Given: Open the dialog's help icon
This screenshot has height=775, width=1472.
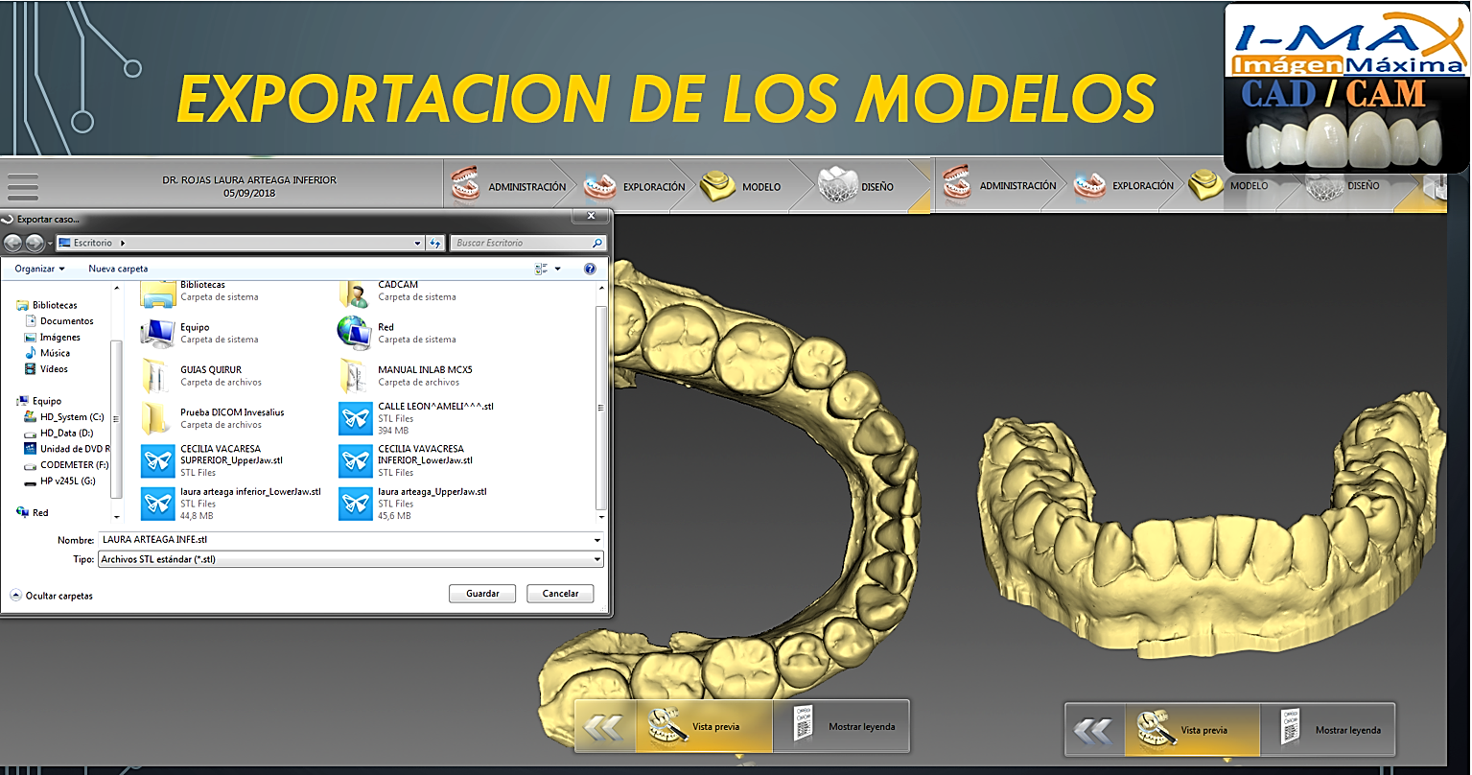Looking at the screenshot, I should pyautogui.click(x=590, y=270).
